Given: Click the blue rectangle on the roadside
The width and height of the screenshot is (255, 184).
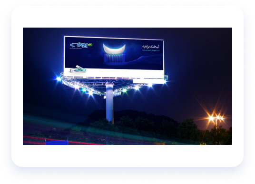Looking at the screenshot, I should (x=57, y=143).
